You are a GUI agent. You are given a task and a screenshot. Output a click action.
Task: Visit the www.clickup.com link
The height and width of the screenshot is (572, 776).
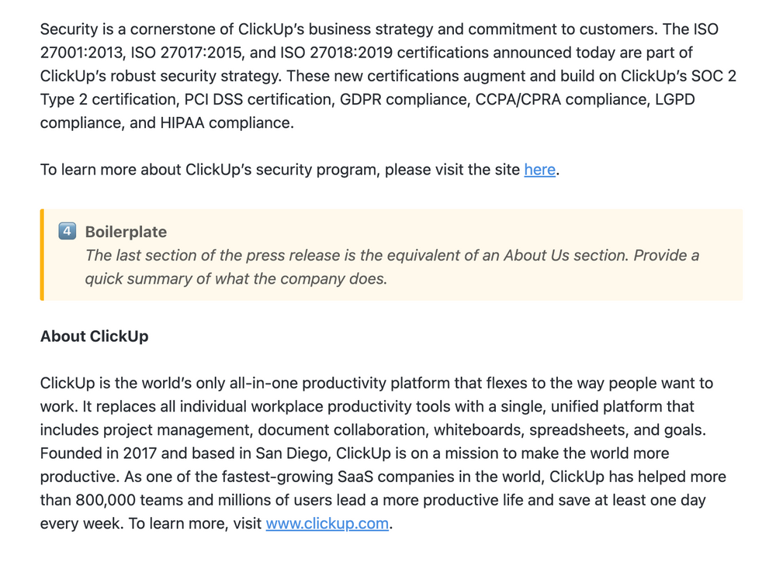click(327, 523)
